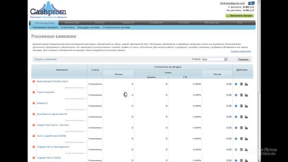Click the page scrollbar down arrow
Viewport: 288px width, 162px height.
[259, 161]
